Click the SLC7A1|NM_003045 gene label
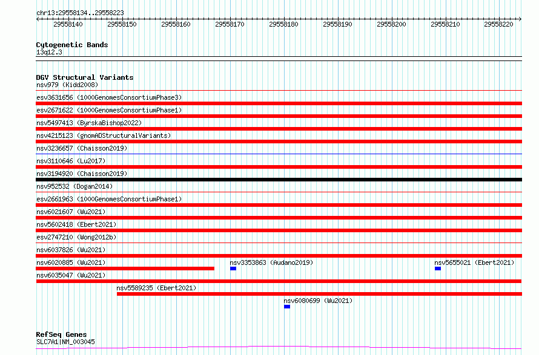 65,342
